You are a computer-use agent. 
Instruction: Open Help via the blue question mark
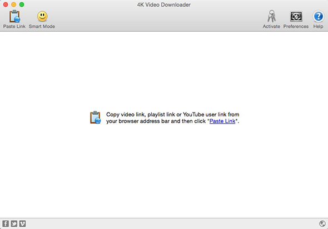click(319, 16)
